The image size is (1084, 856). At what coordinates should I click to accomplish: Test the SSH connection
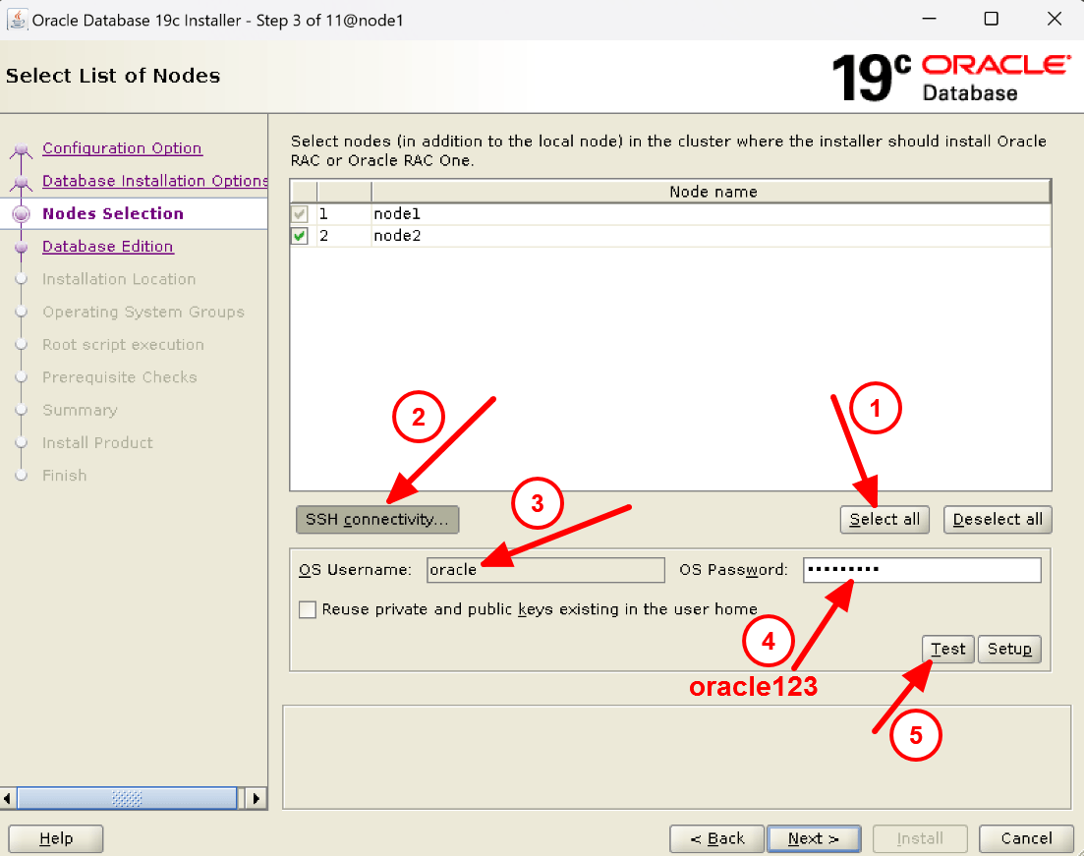[947, 649]
